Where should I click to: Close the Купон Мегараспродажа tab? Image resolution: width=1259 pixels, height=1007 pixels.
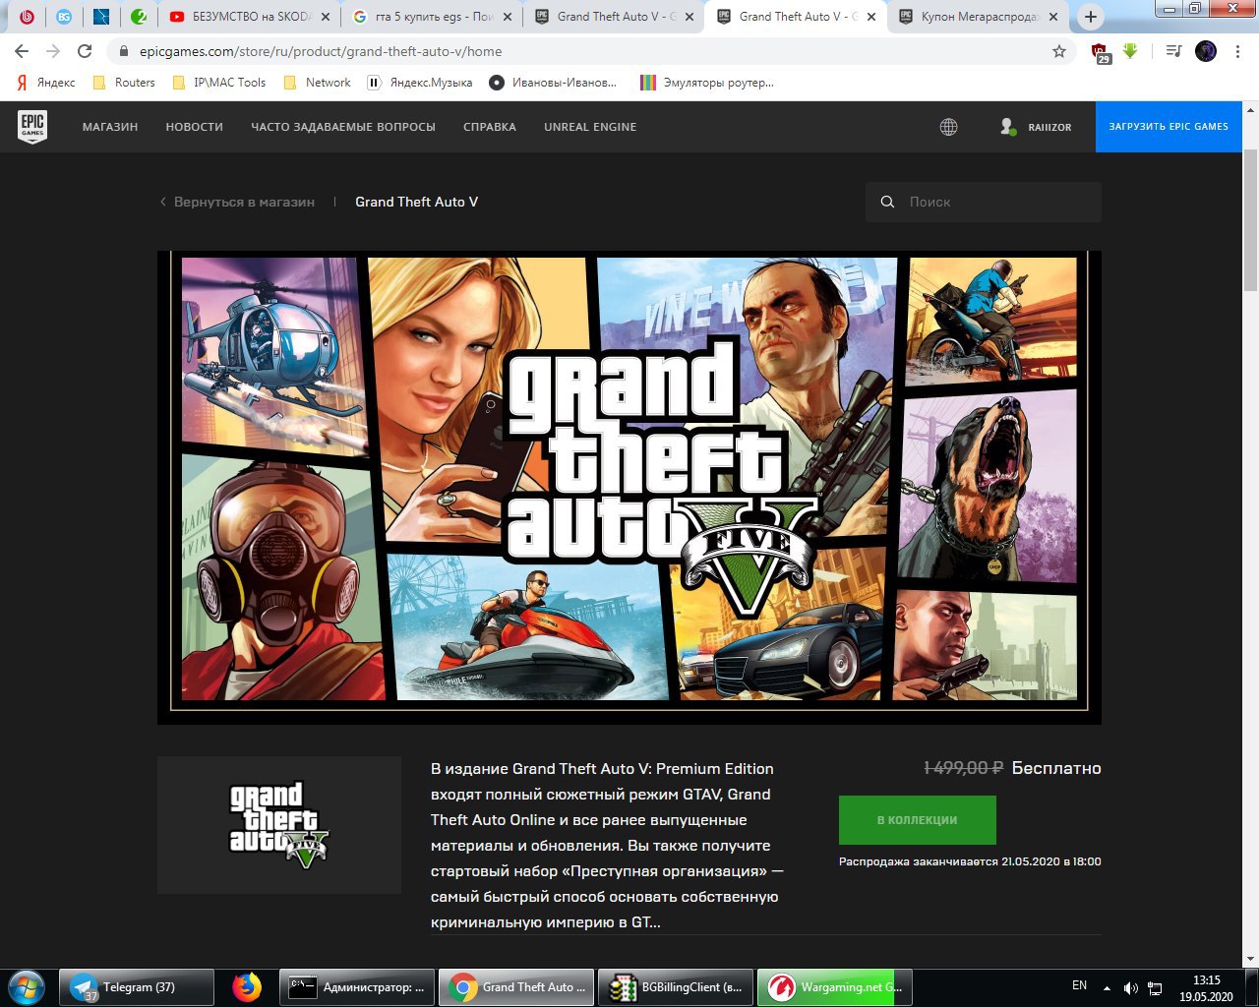pos(1053,17)
